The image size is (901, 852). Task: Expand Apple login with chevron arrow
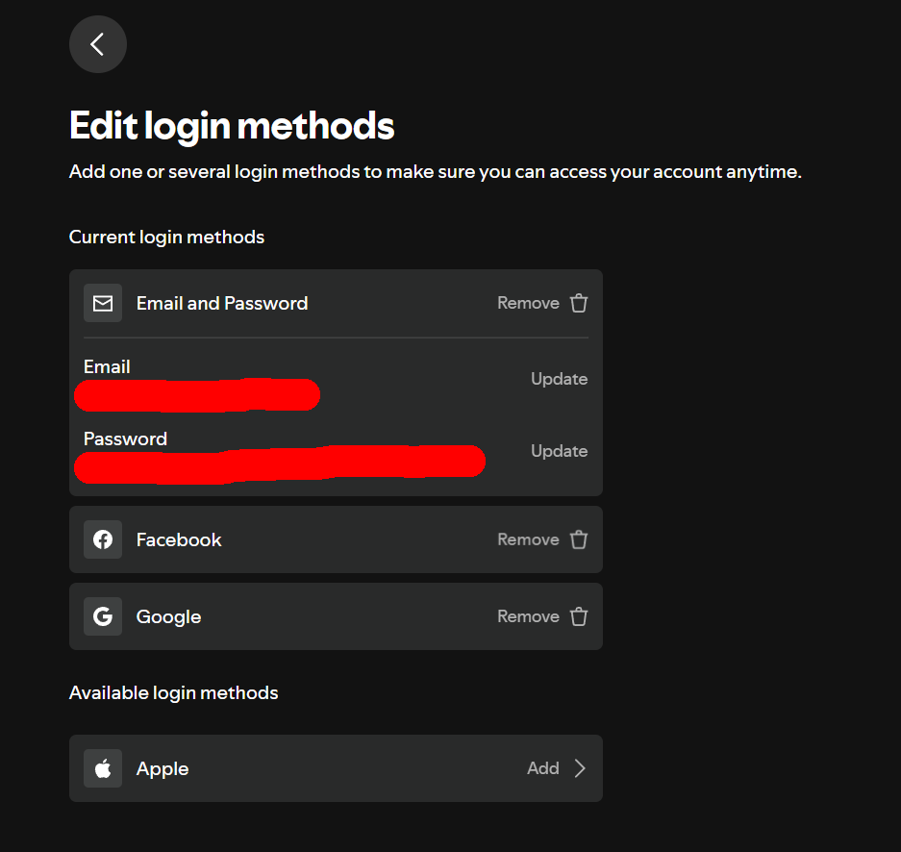pos(580,768)
